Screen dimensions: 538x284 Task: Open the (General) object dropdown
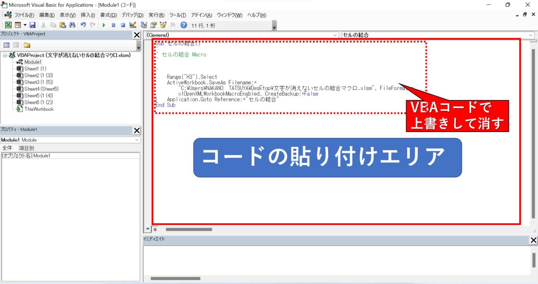tap(335, 35)
